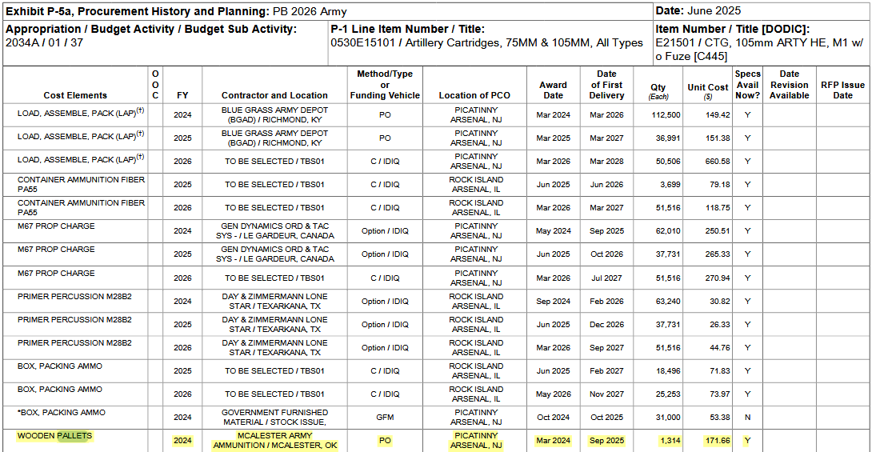The height and width of the screenshot is (452, 872).
Task: Select unit cost 73.97
Action: 720,394
